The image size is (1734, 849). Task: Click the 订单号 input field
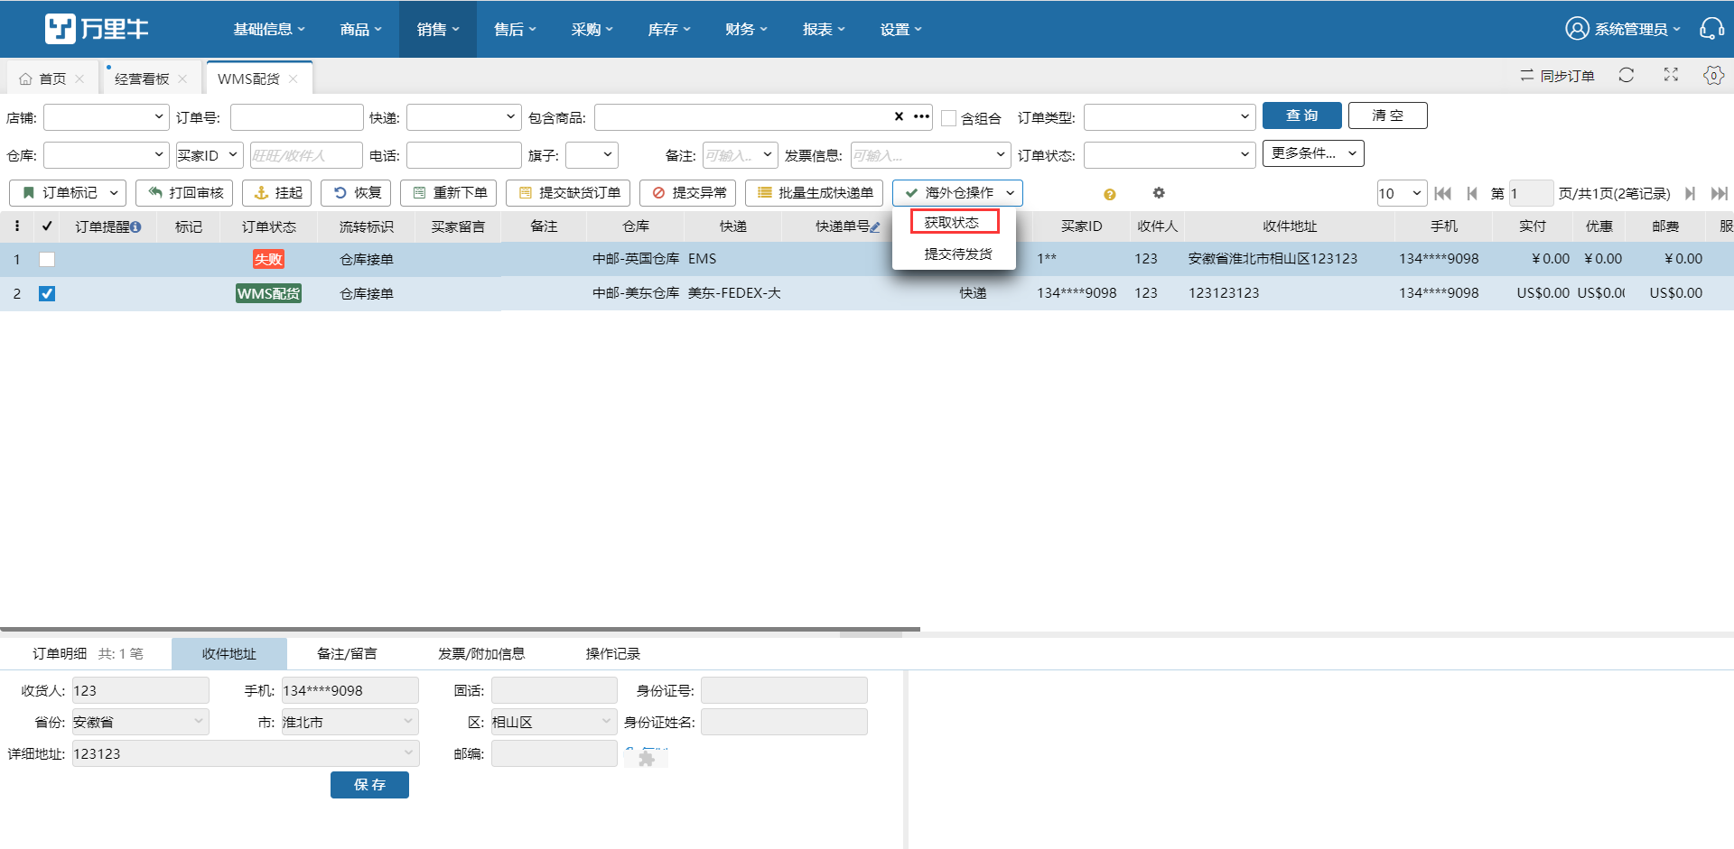[297, 117]
